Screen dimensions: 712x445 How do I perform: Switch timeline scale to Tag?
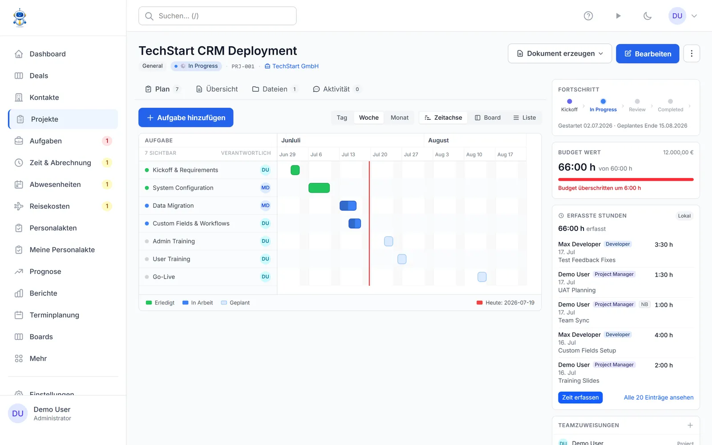342,117
